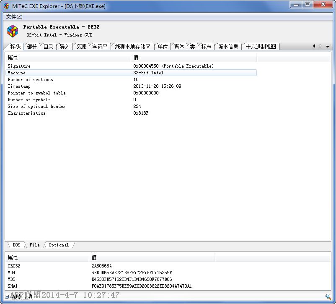Select the Machine row
The width and height of the screenshot is (336, 304).
click(131, 73)
